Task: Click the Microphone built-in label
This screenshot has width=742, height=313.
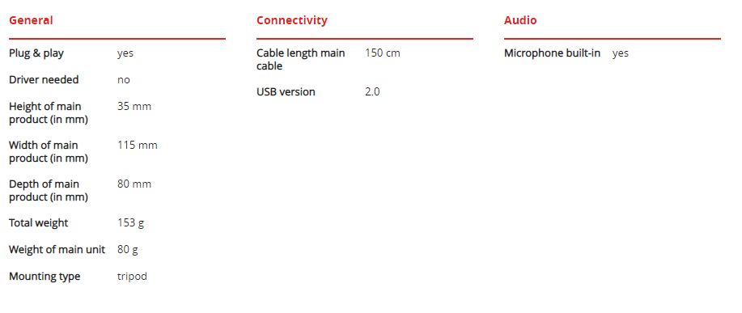Action: tap(552, 53)
